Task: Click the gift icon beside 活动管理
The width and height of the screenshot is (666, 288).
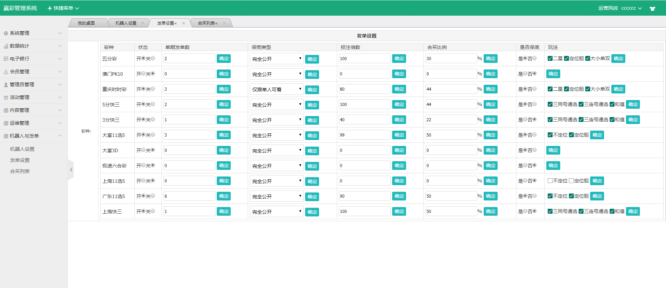Action: [x=6, y=98]
